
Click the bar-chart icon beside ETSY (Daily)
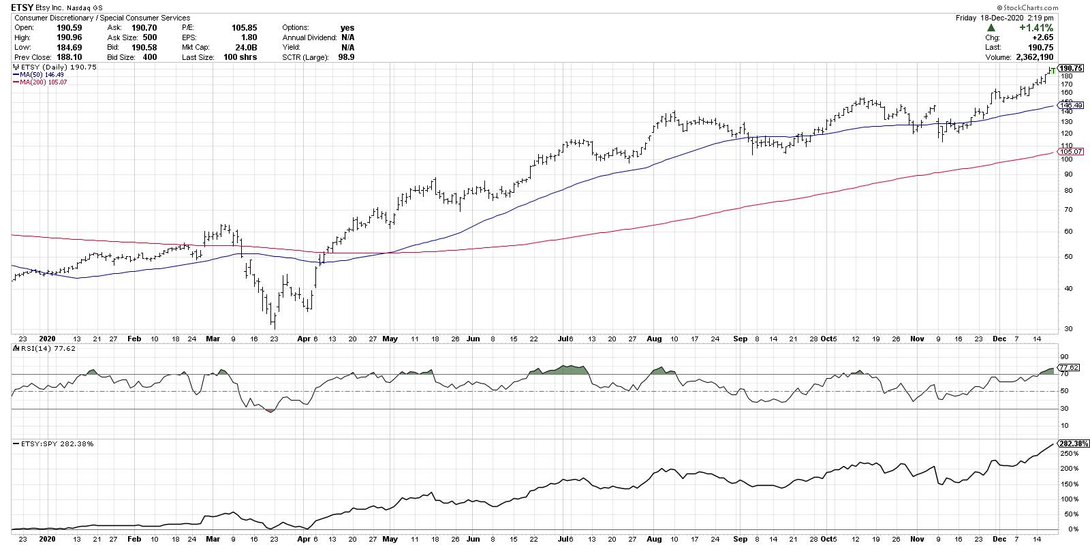pyautogui.click(x=16, y=68)
